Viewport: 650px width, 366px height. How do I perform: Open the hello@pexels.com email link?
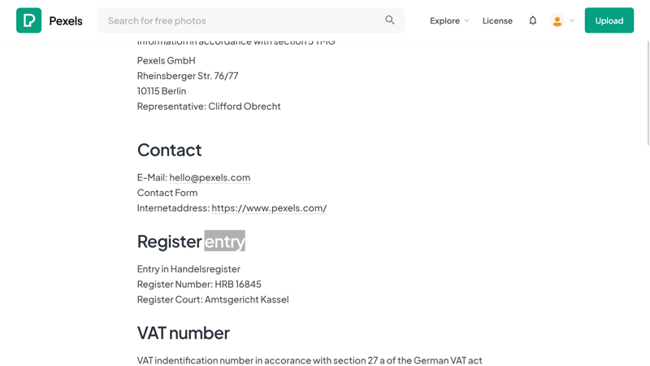[210, 177]
